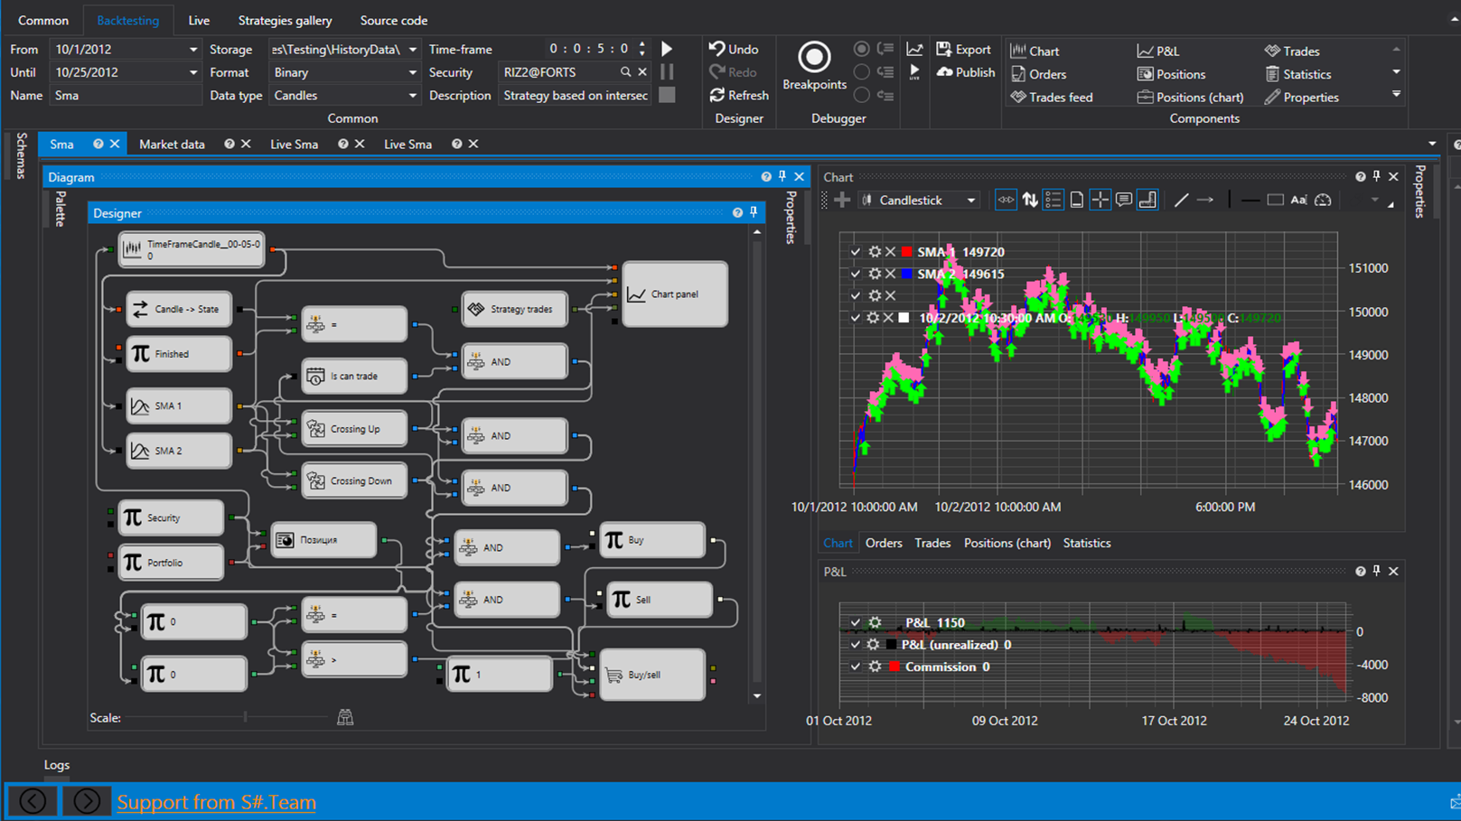Switch to the Orders tab below chart
Image resolution: width=1461 pixels, height=821 pixels.
(x=884, y=543)
